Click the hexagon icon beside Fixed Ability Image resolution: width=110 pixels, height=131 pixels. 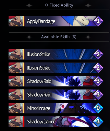[x=46, y=5]
